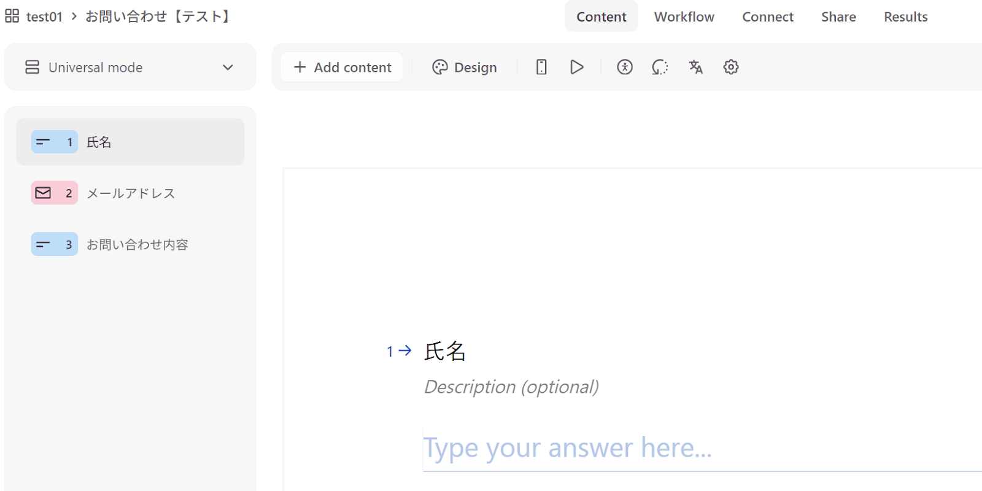
Task: Open the workspace grid icon
Action: click(x=12, y=16)
